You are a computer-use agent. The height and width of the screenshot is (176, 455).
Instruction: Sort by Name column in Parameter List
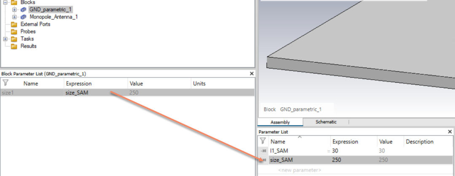278,142
